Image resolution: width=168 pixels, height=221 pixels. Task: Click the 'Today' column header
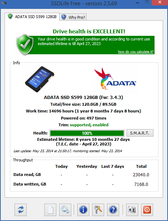61,166
